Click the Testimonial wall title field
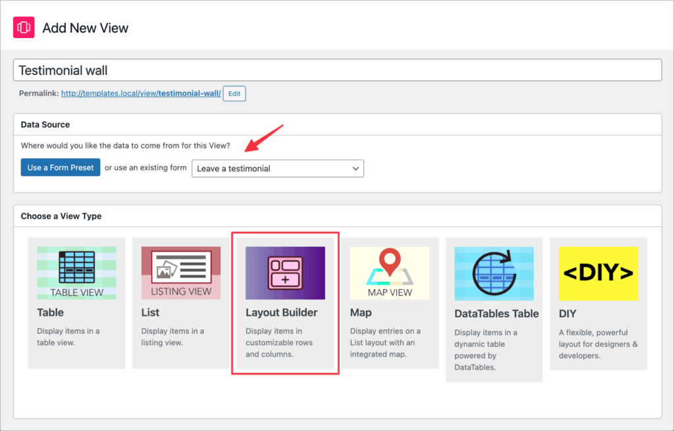The height and width of the screenshot is (431, 674). [x=337, y=70]
